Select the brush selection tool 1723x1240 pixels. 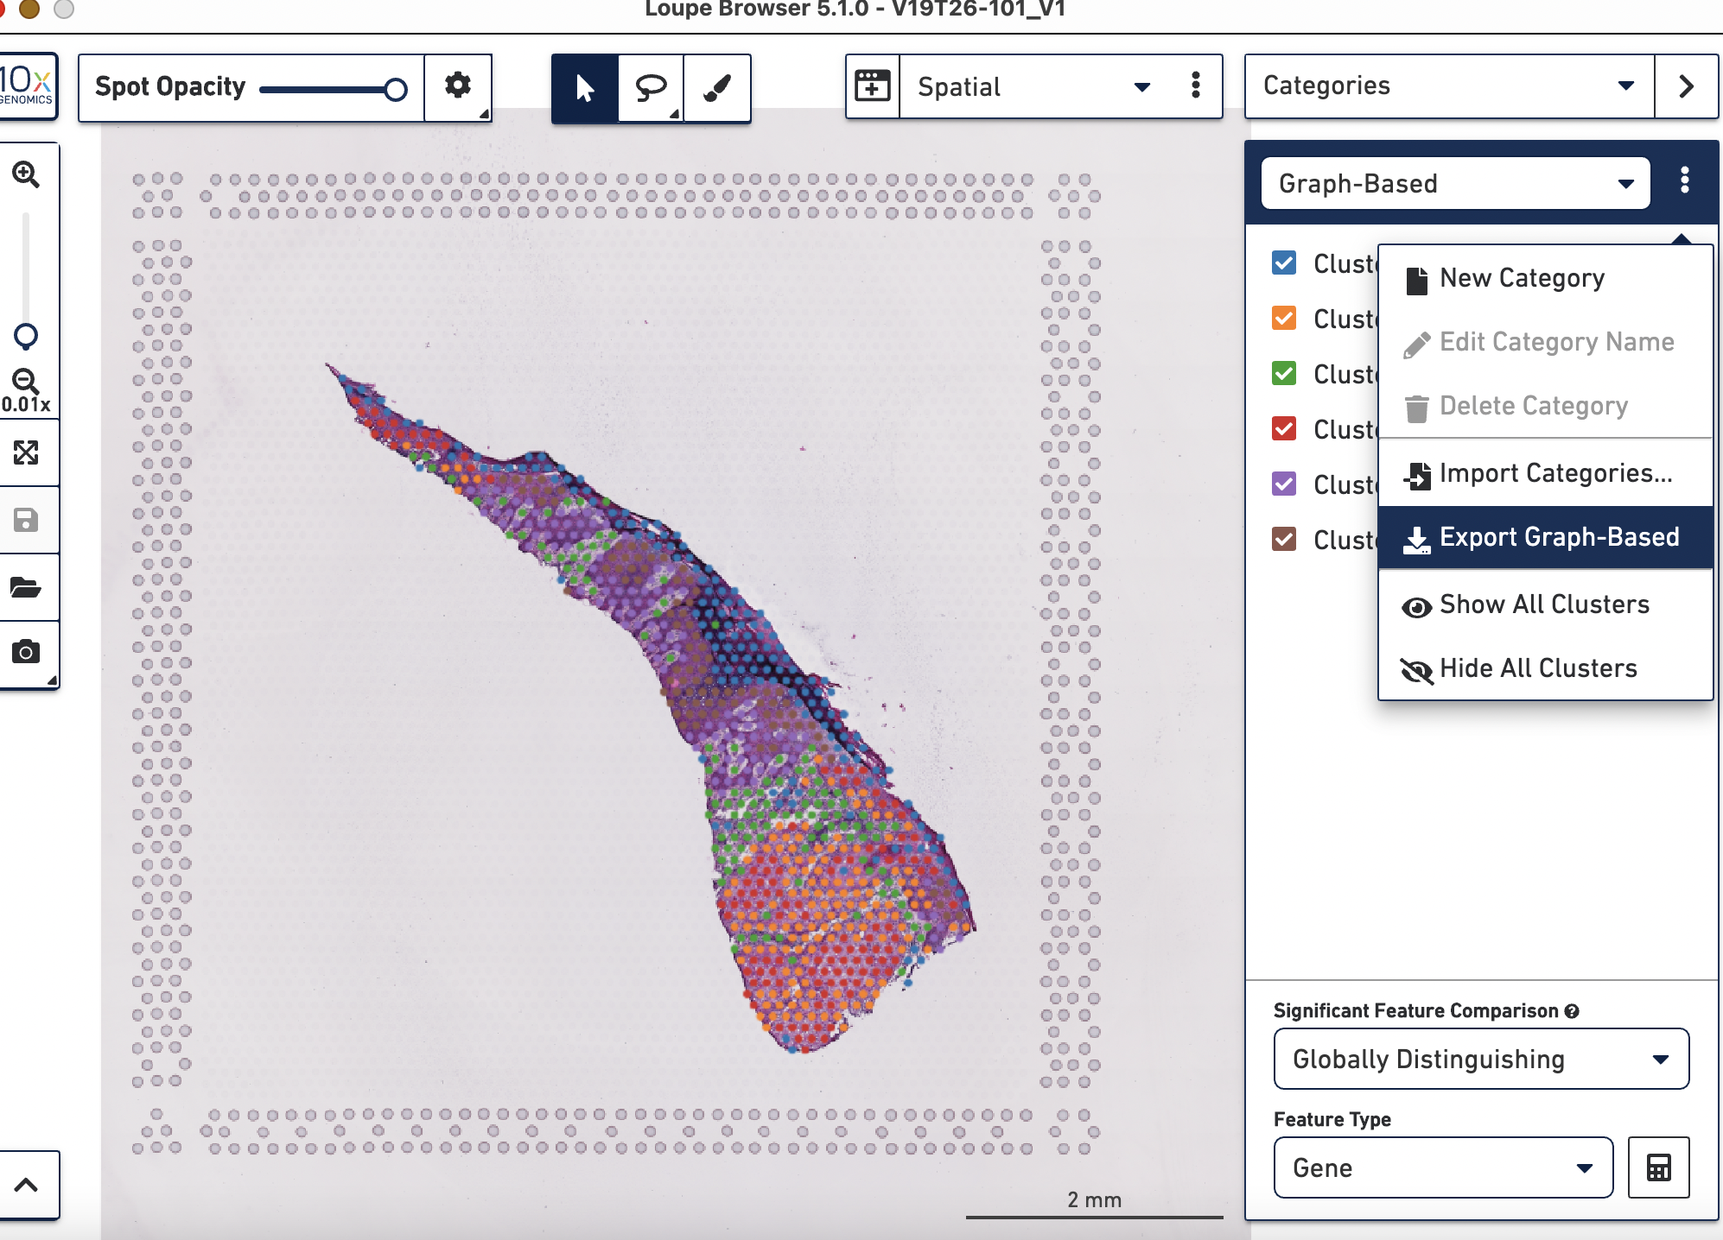[717, 87]
